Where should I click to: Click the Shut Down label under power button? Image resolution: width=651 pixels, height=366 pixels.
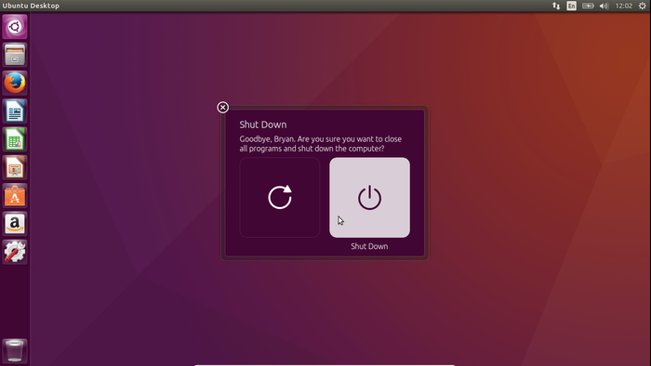[369, 246]
